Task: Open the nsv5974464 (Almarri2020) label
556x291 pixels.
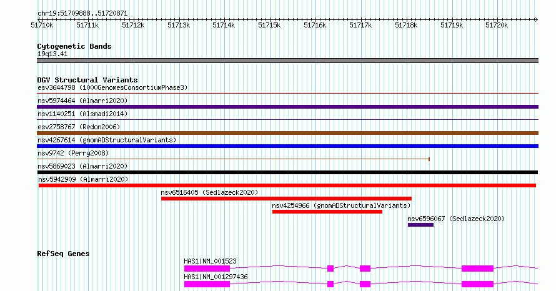Action: pos(82,101)
